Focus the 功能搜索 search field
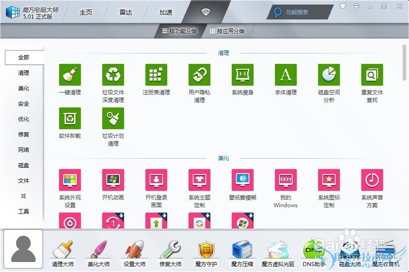Viewport: 409px width, 272px height. pyautogui.click(x=300, y=12)
